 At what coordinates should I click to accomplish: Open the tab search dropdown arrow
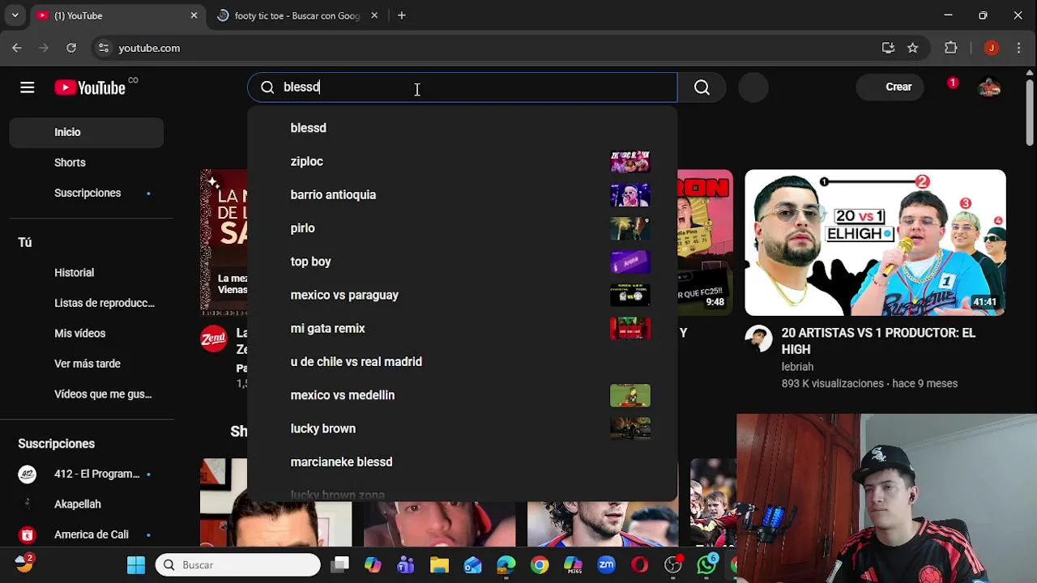(15, 15)
